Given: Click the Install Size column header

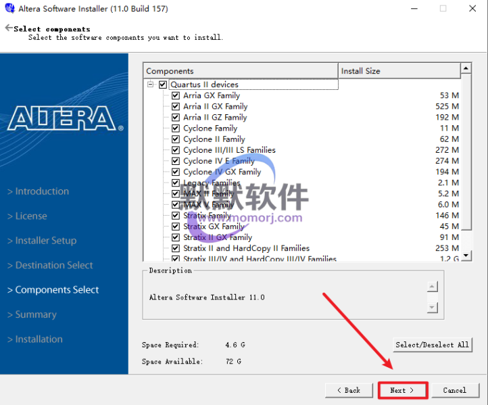Looking at the screenshot, I should pyautogui.click(x=399, y=71).
